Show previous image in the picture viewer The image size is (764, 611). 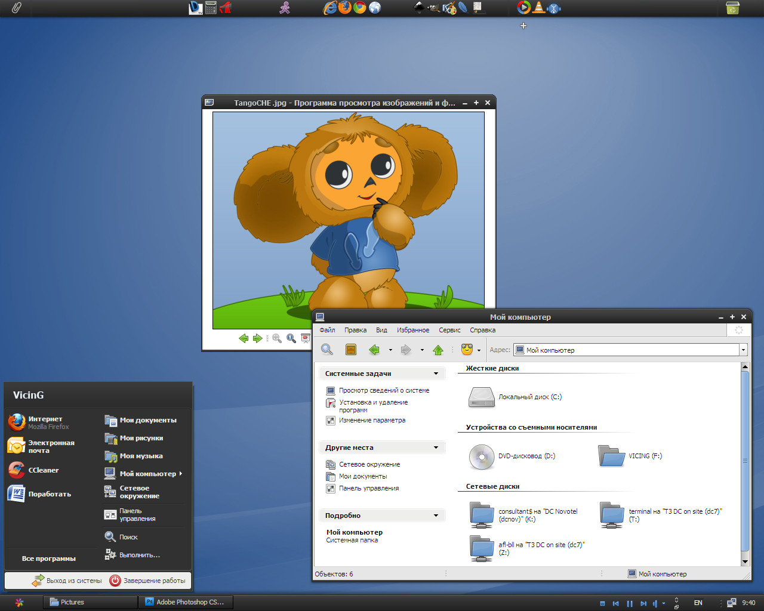(x=244, y=338)
